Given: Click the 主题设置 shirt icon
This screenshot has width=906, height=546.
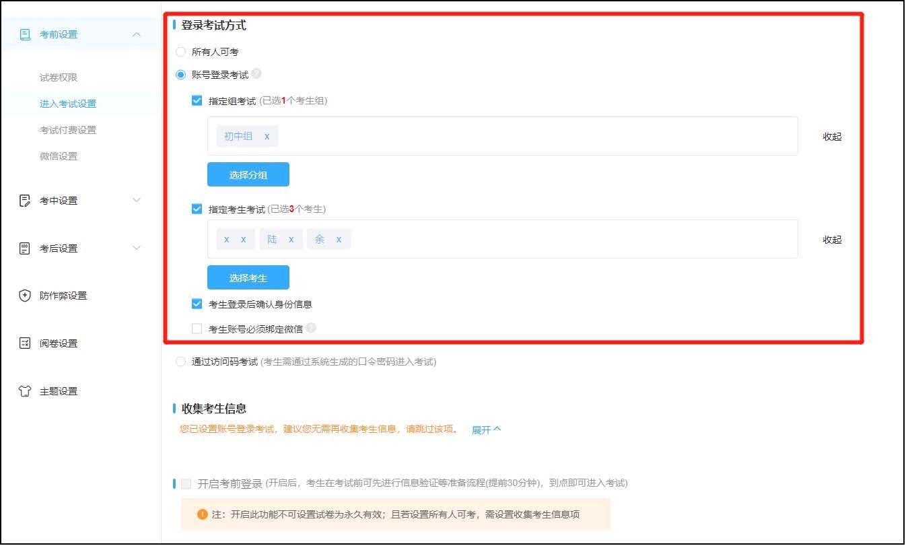Looking at the screenshot, I should tap(26, 390).
